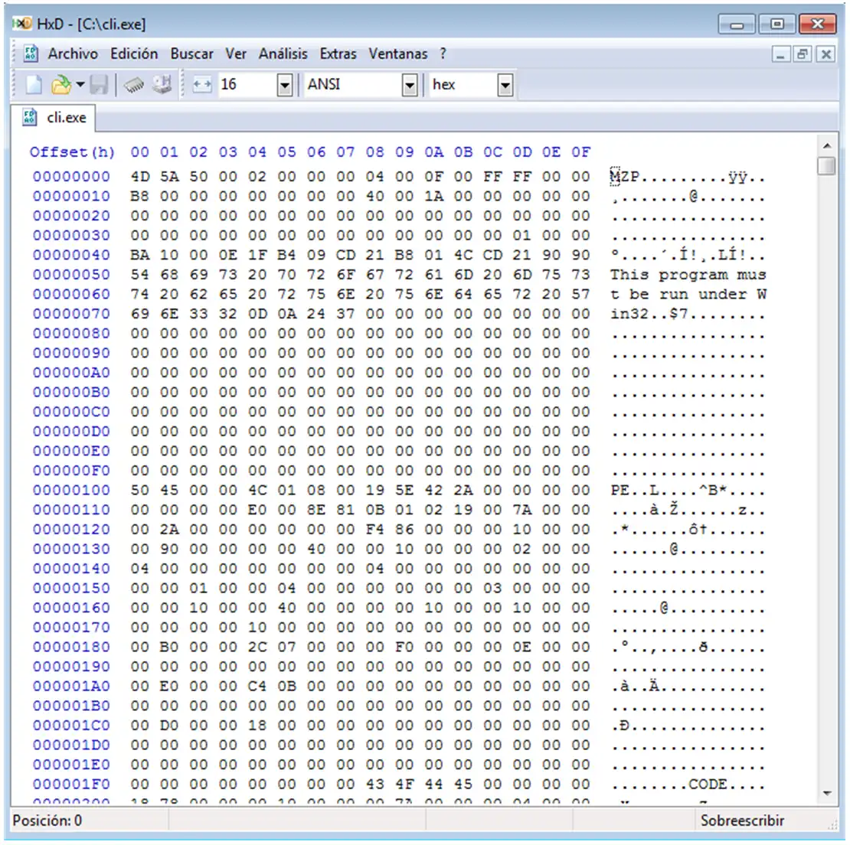Open the Análisis menu
Image resolution: width=850 pixels, height=845 pixels.
(283, 54)
